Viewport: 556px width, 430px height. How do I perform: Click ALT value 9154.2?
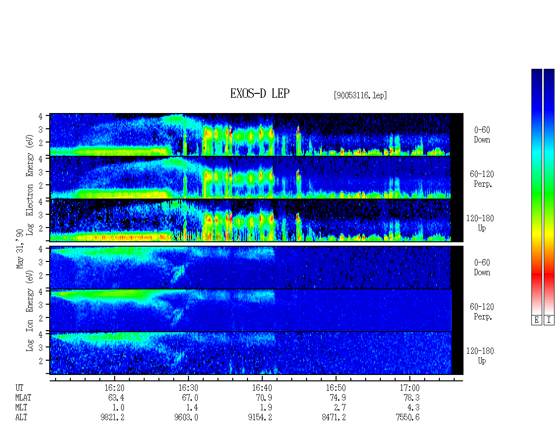(260, 417)
